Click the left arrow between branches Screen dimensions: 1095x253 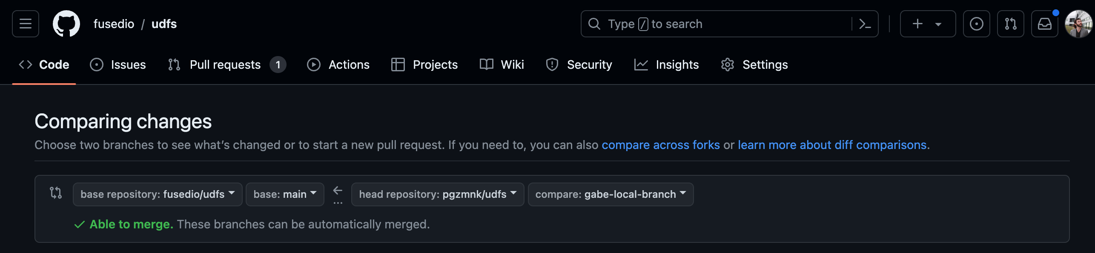click(338, 191)
